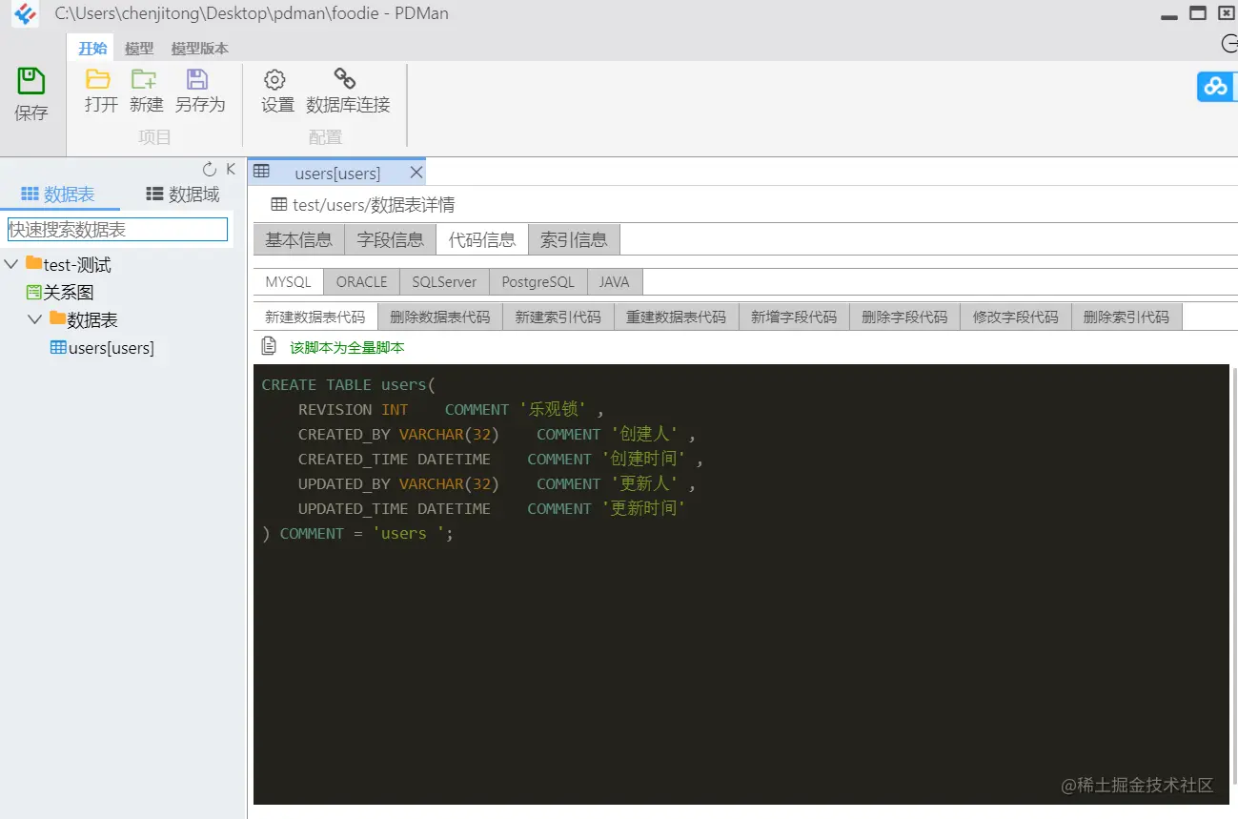
Task: Open 关系图 in the tree
Action: [69, 292]
